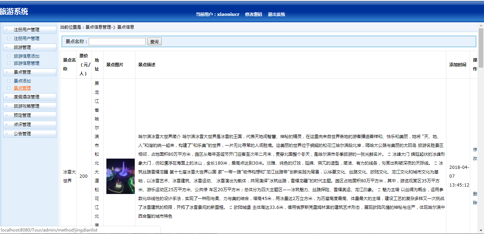Screen dimensions: 484x234
Task: Click the 添加时间 column header
Action: tap(458, 65)
